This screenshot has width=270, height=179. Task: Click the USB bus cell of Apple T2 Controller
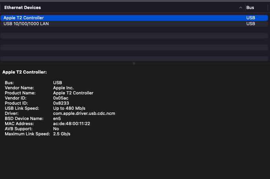click(x=251, y=18)
